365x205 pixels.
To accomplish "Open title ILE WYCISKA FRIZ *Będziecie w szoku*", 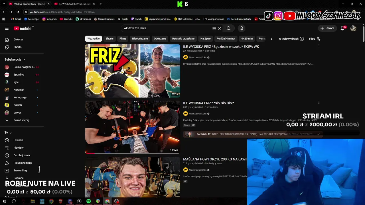I will [221, 47].
